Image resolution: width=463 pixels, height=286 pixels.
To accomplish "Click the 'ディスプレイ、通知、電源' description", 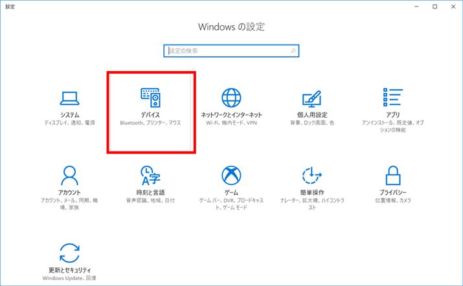I will [69, 123].
